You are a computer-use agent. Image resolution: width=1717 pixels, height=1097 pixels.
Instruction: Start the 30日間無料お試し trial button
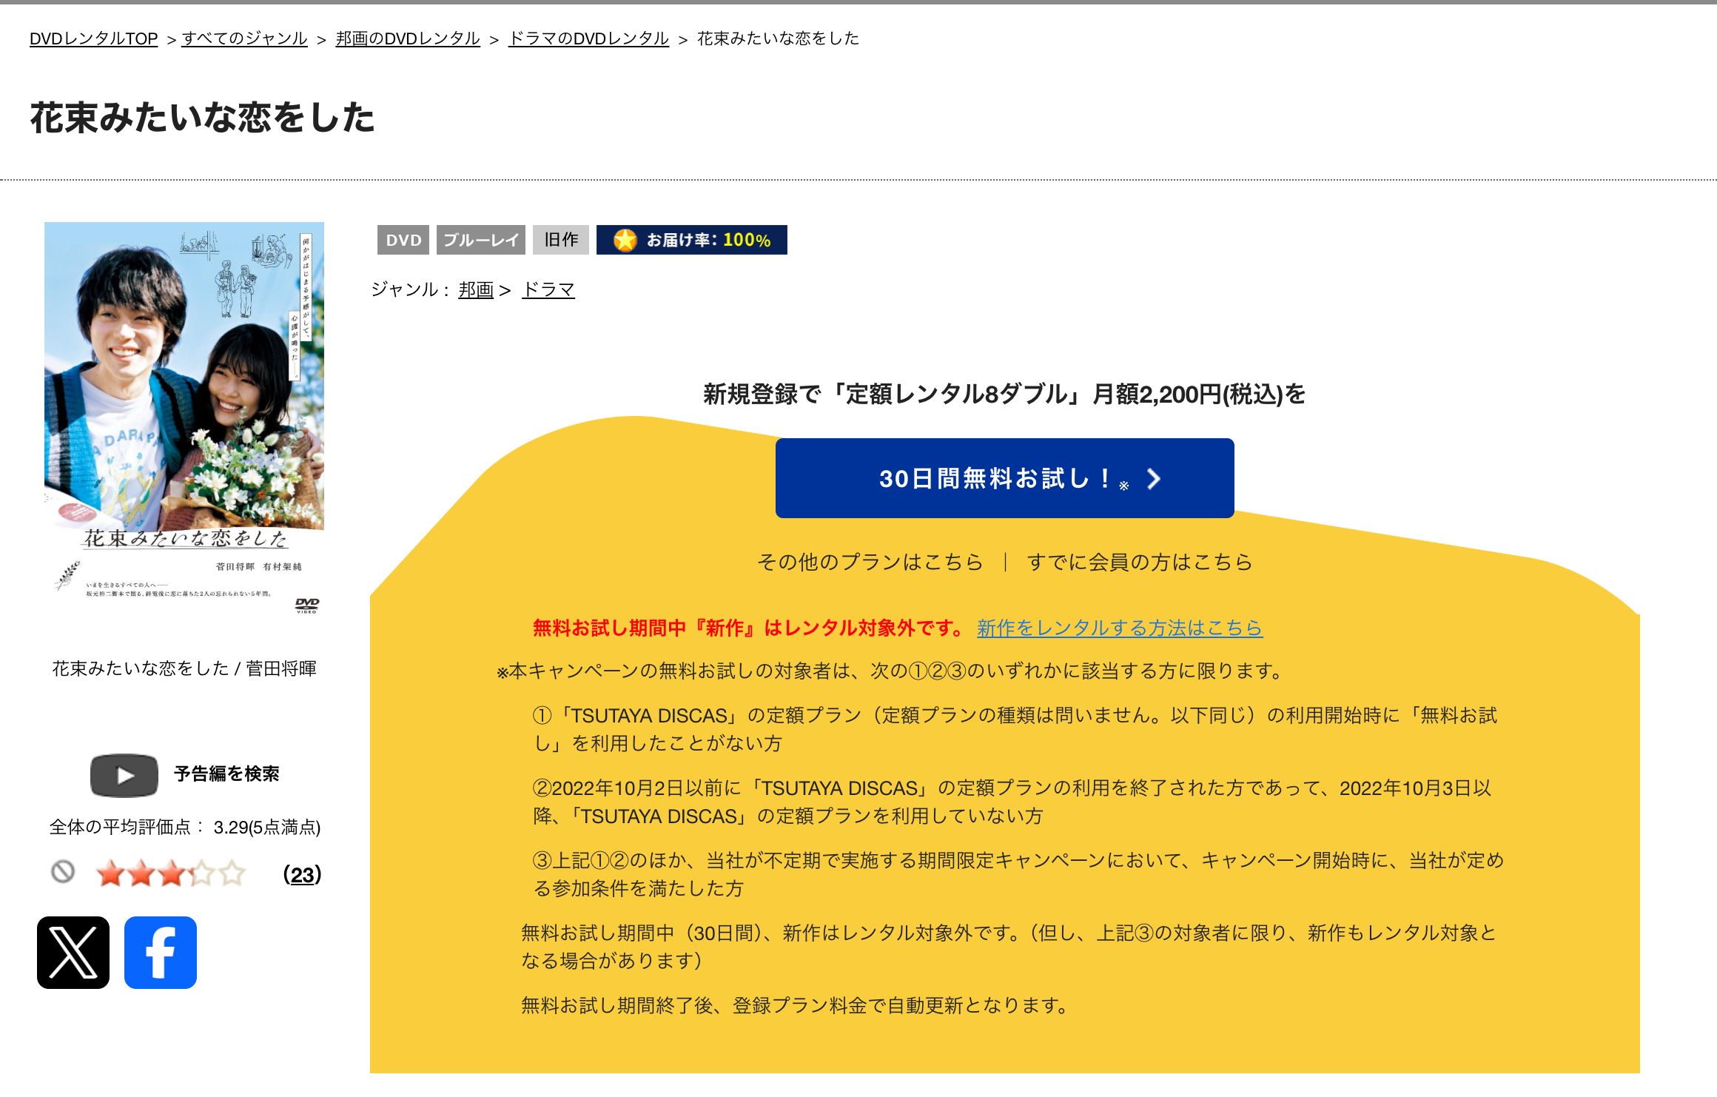(x=1005, y=478)
